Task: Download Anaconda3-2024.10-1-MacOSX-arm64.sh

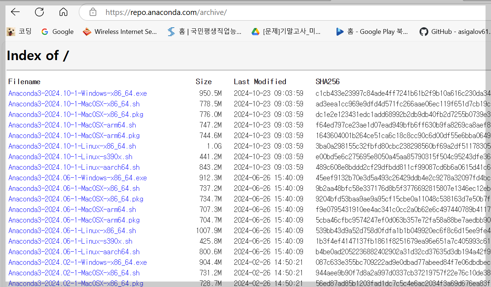Action: coord(72,125)
